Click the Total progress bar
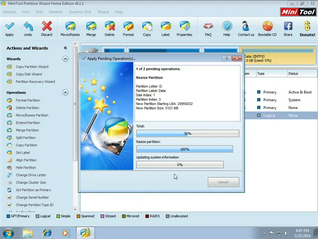The width and height of the screenshot is (318, 239). [x=187, y=133]
